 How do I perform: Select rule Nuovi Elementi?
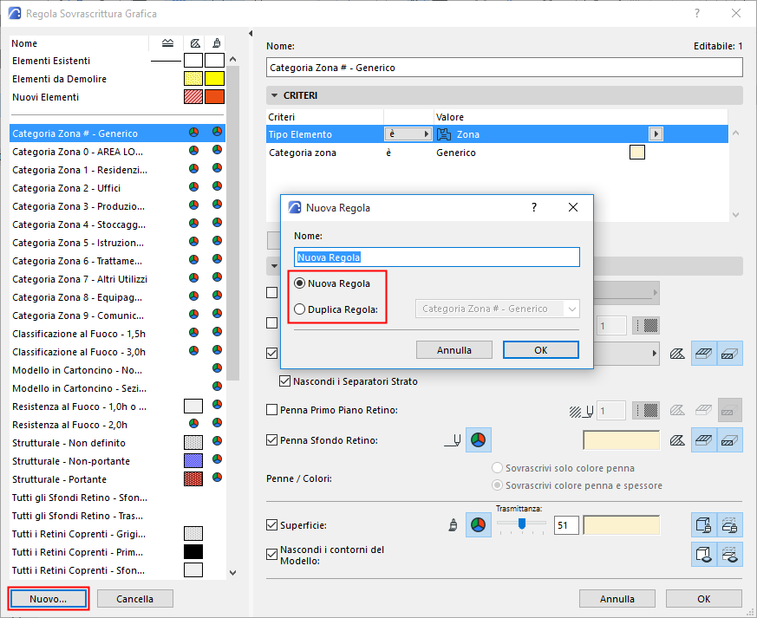tap(117, 97)
